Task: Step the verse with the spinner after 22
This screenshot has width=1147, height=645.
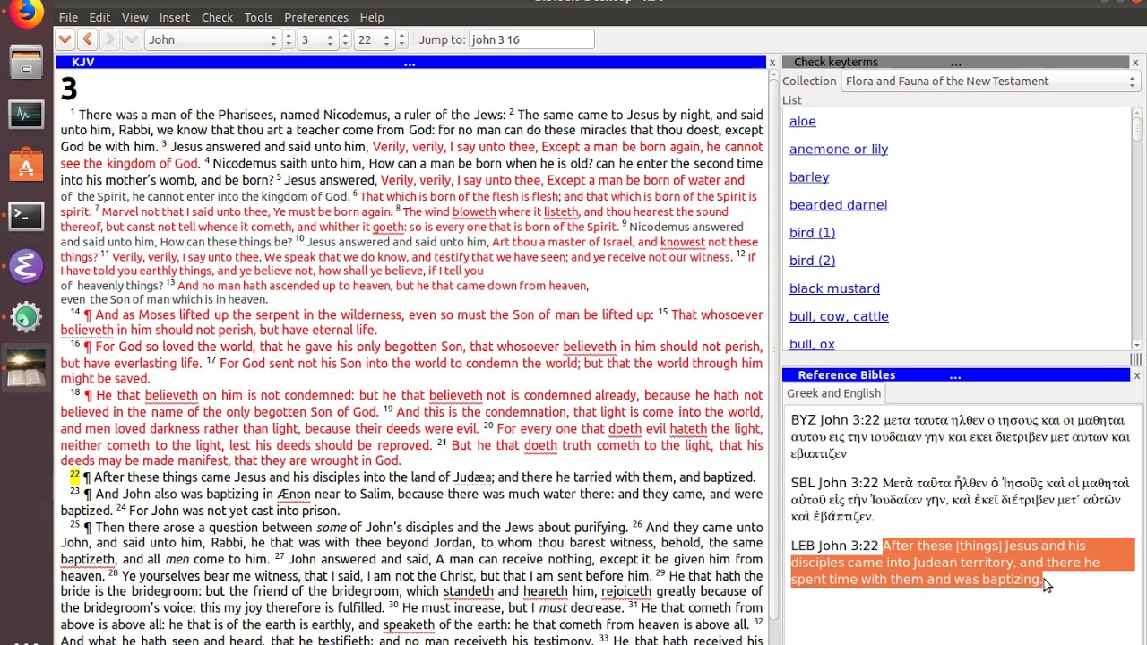Action: (401, 39)
